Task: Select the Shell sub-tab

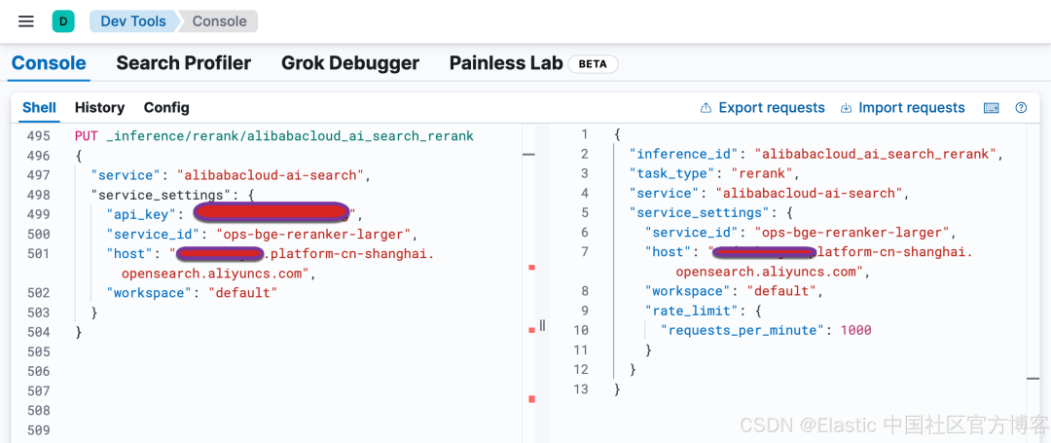Action: click(40, 108)
